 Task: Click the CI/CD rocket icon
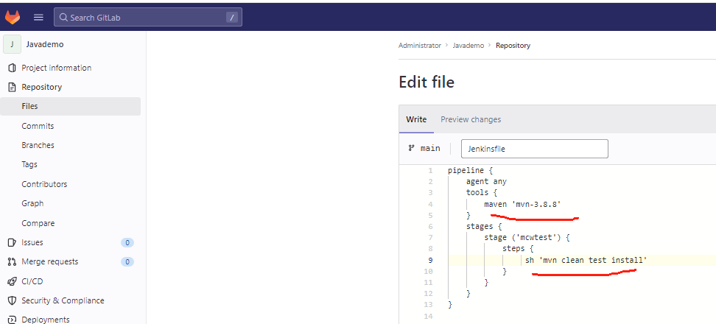coord(13,281)
